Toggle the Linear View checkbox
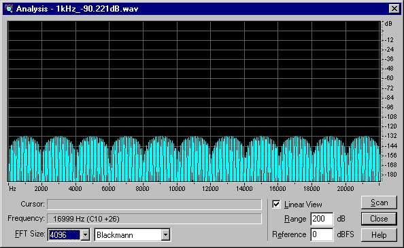The width and height of the screenshot is (404, 248). point(276,205)
